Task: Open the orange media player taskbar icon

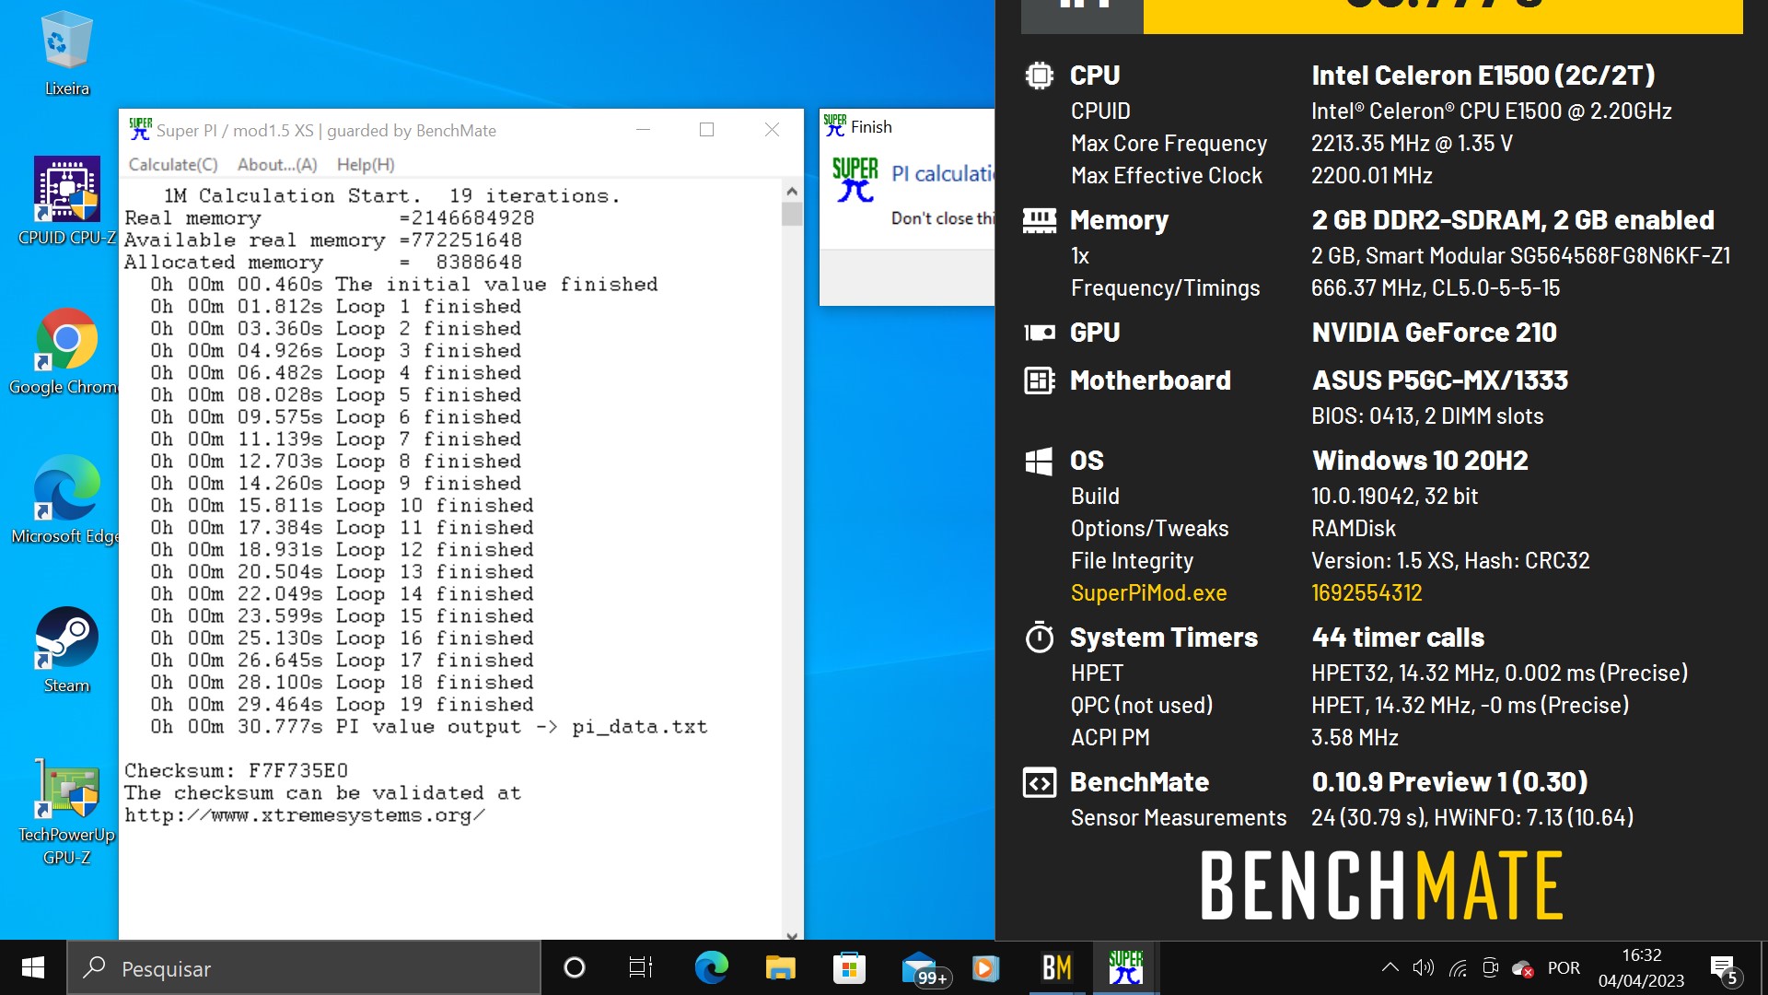Action: (985, 967)
